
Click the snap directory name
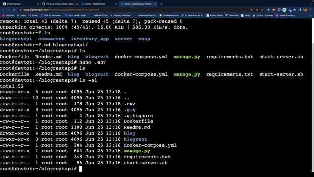pyautogui.click(x=144, y=39)
